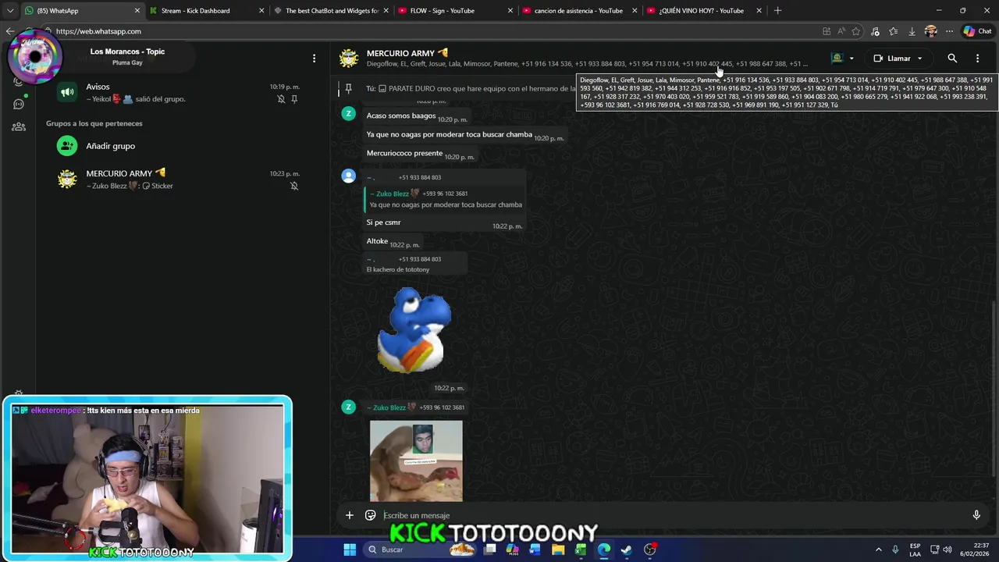Click blue default avatar beside quoted reply
Screen dimensions: 999x562
(x=349, y=176)
